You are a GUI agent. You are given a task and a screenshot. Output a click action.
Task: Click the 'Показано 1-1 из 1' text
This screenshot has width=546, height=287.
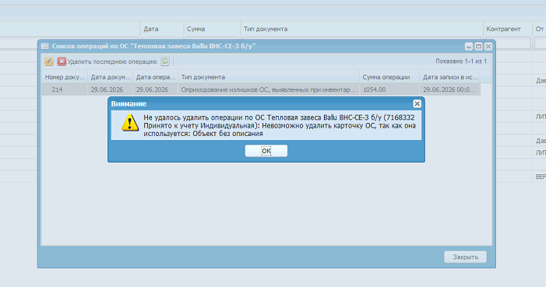tap(461, 61)
